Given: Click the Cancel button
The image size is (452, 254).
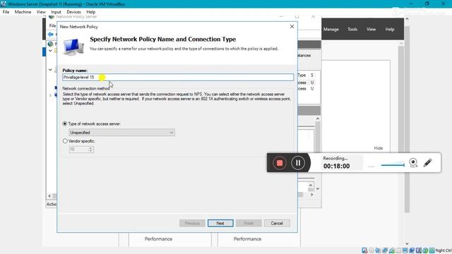Looking at the screenshot, I should (277, 223).
